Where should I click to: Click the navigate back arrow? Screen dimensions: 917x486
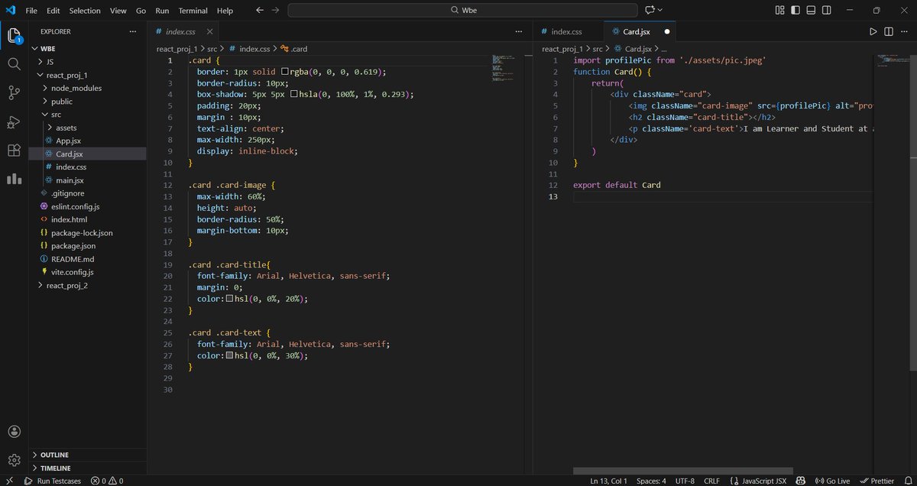(260, 11)
